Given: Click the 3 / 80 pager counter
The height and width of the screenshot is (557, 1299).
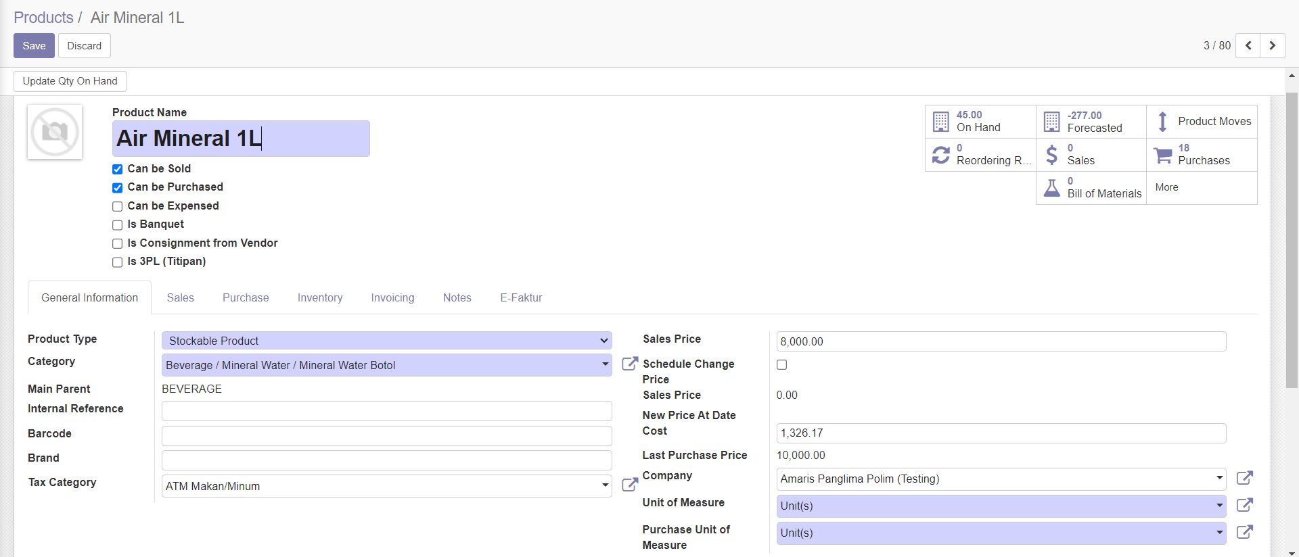Looking at the screenshot, I should coord(1216,45).
